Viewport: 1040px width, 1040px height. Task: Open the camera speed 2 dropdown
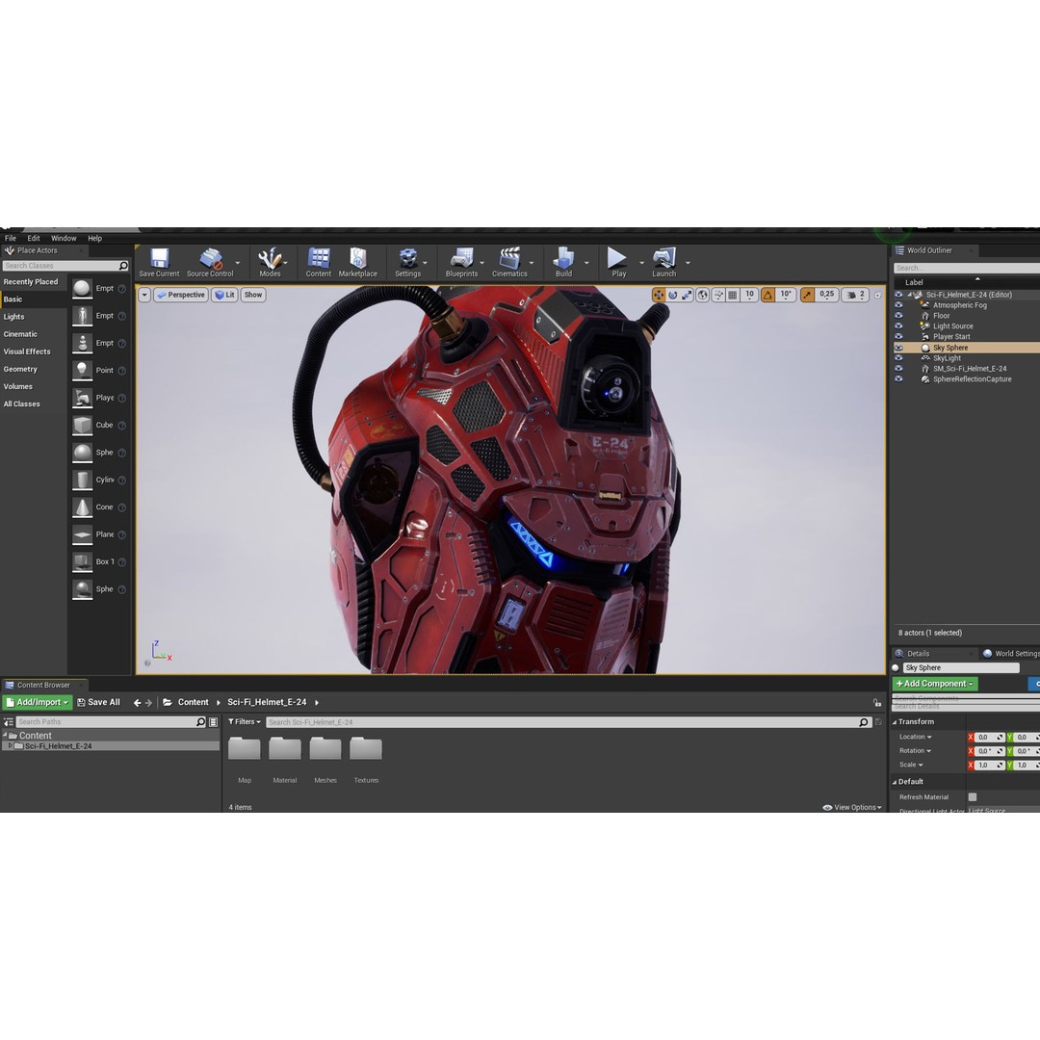tap(856, 296)
